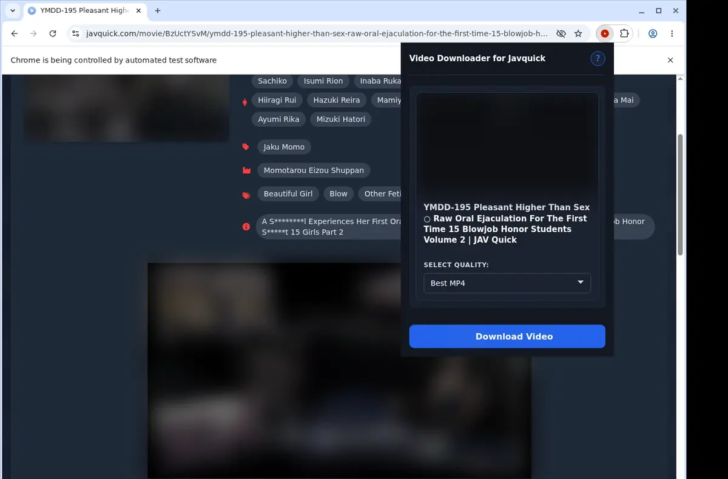Focus the javquick.com address bar
This screenshot has height=479, width=728.
(x=317, y=34)
